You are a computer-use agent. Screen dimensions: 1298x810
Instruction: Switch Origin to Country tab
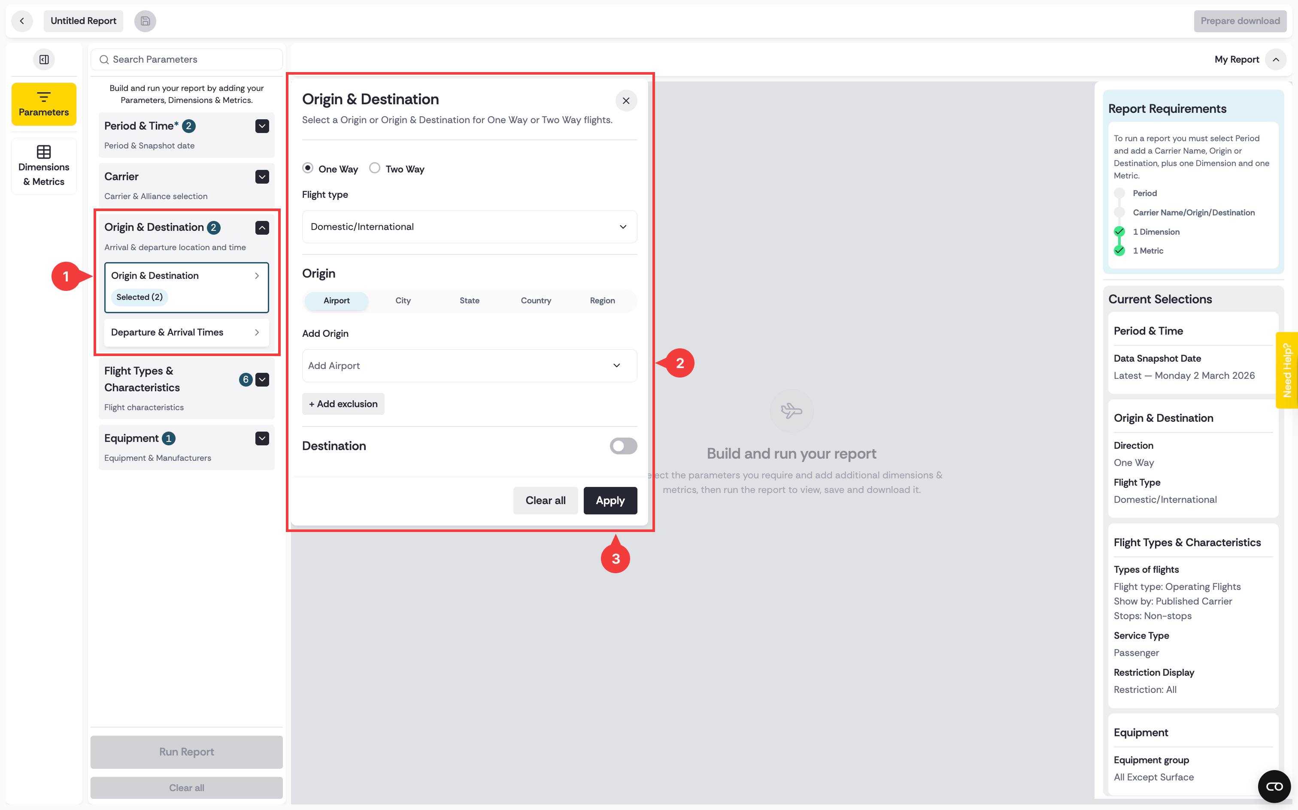(536, 301)
